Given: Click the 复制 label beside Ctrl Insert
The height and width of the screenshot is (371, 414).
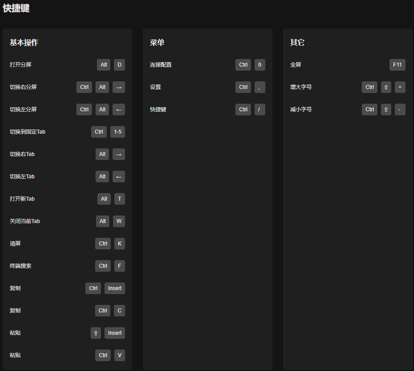Looking at the screenshot, I should coord(15,288).
